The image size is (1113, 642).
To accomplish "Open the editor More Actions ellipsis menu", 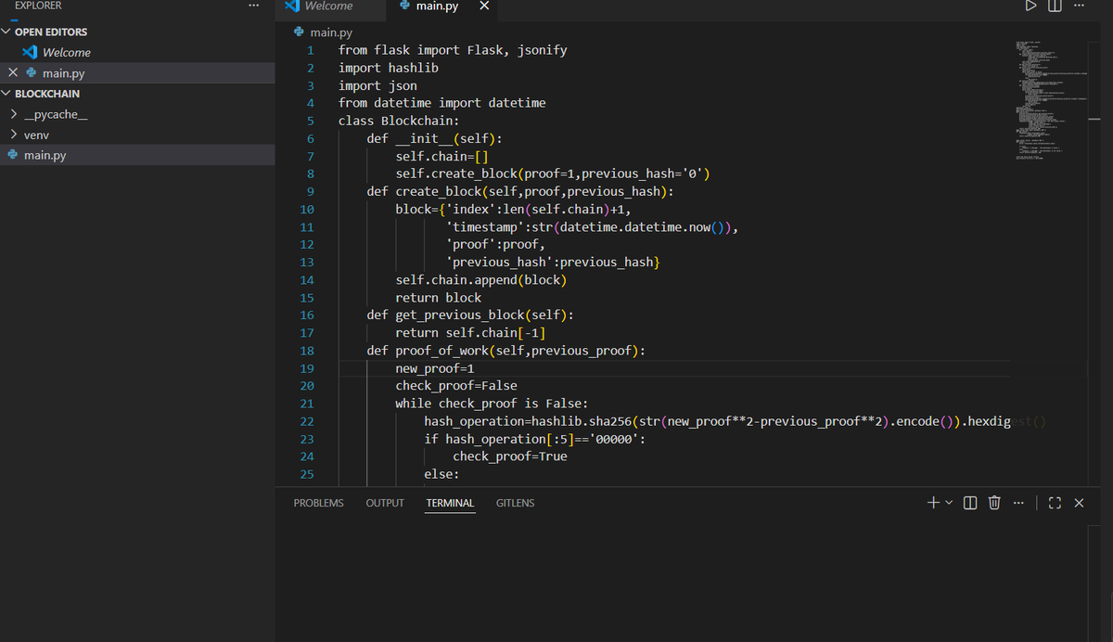I will pos(1078,6).
